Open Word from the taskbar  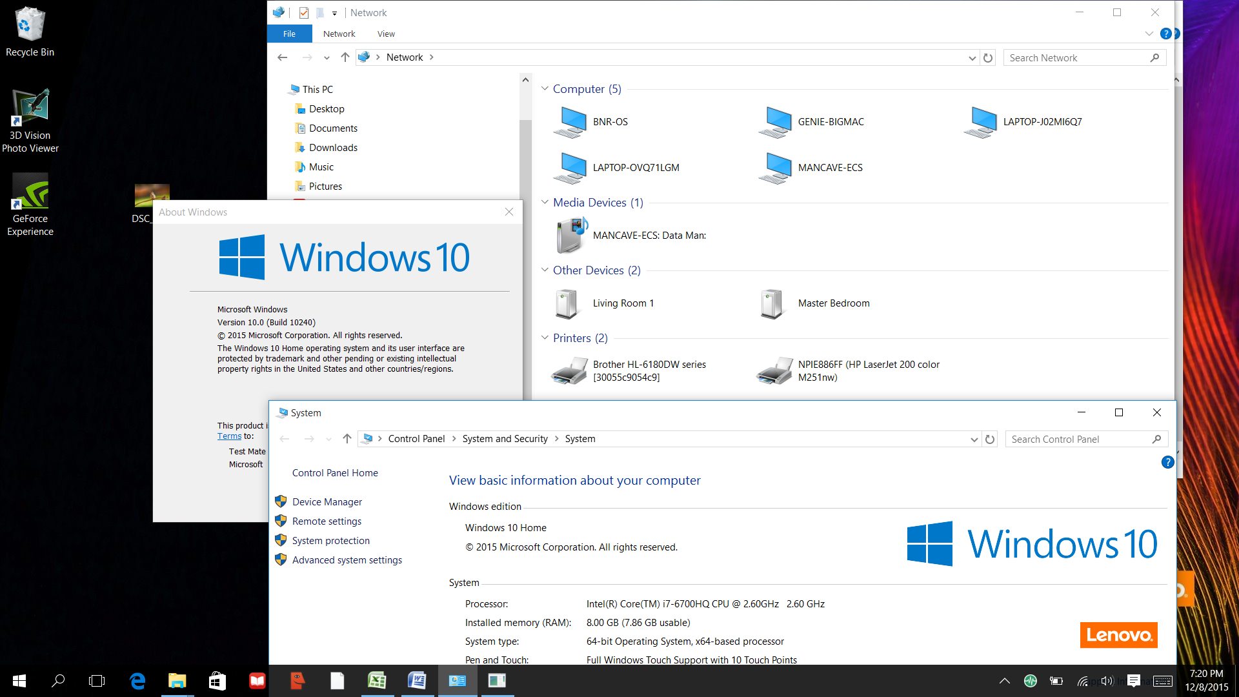417,681
